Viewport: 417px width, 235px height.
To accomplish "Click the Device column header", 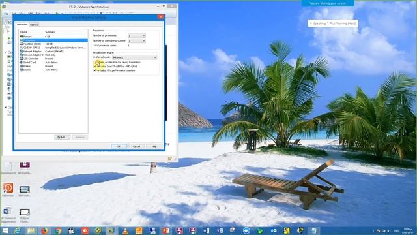I will tap(23, 32).
